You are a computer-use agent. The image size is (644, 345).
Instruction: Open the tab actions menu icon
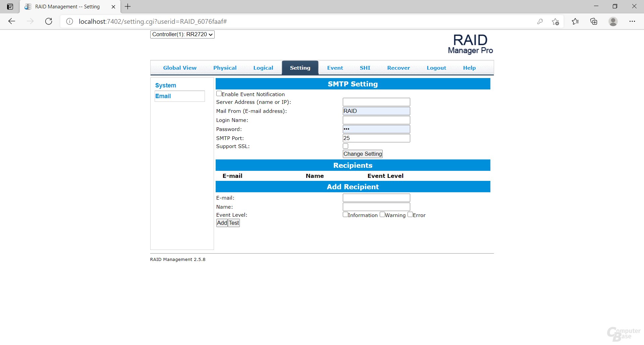(x=10, y=7)
